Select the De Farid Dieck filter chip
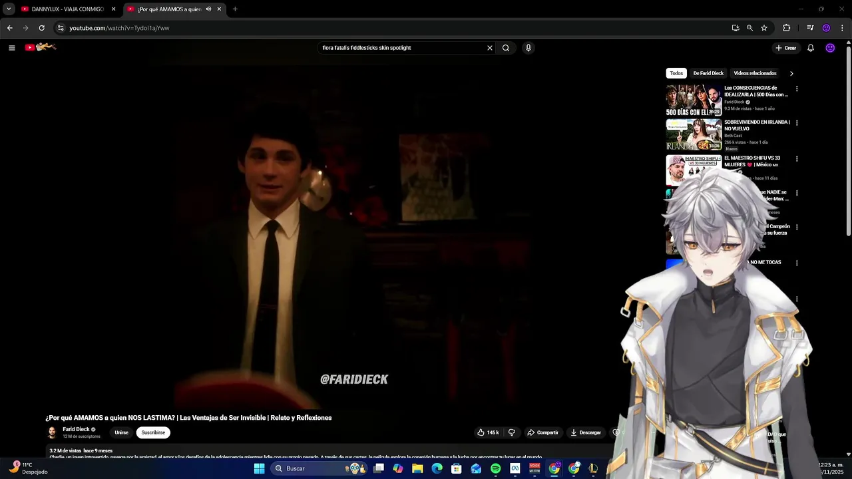The width and height of the screenshot is (852, 479). click(708, 73)
